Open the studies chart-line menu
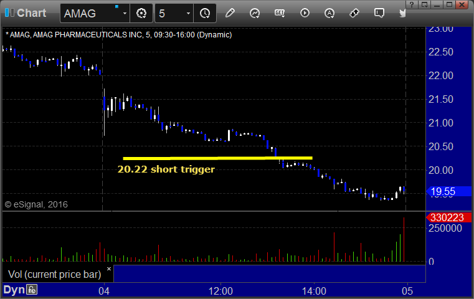The image size is (474, 299). [x=255, y=13]
